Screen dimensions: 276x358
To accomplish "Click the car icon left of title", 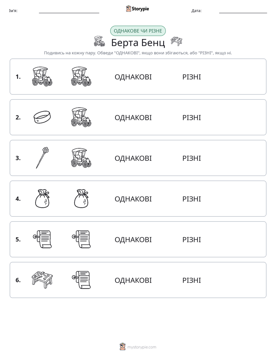I will 99,41.
